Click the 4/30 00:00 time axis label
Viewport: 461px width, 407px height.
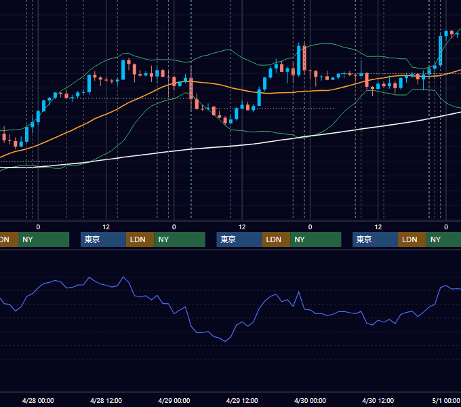pos(310,400)
